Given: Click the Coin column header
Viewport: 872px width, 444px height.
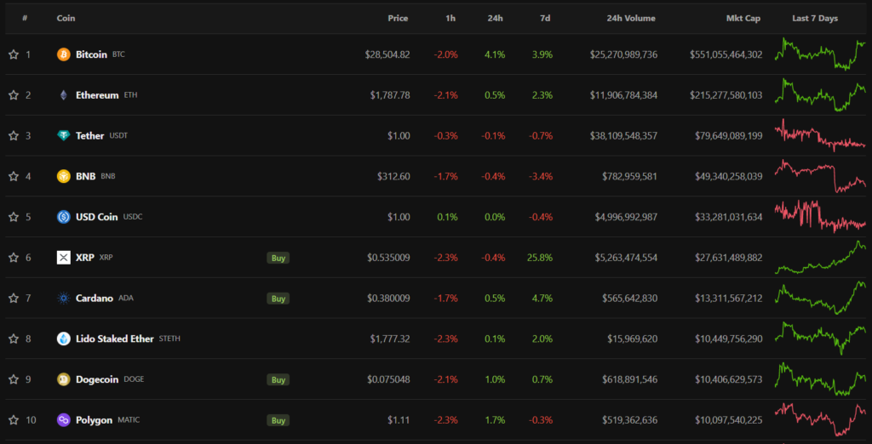Looking at the screenshot, I should pyautogui.click(x=66, y=18).
